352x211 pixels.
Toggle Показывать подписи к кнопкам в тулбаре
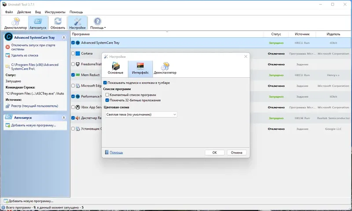pos(105,83)
